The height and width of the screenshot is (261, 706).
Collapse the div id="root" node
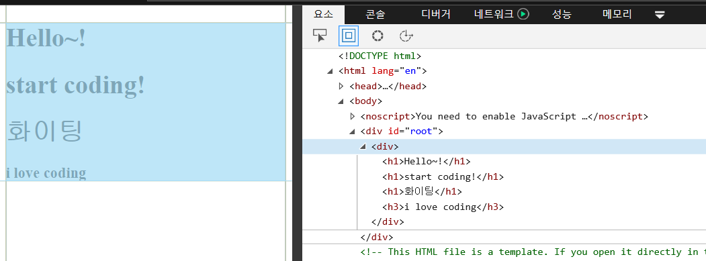point(353,132)
